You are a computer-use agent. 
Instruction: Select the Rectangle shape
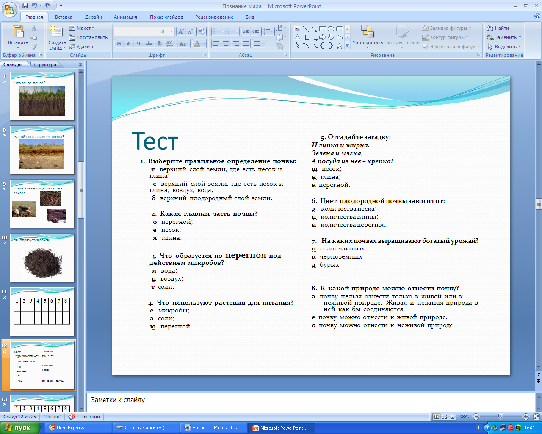(323, 28)
